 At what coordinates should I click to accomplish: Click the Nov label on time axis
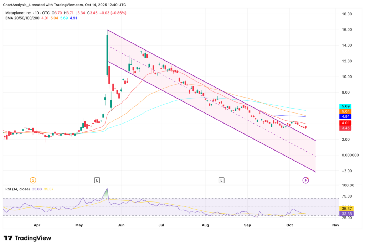click(x=335, y=225)
